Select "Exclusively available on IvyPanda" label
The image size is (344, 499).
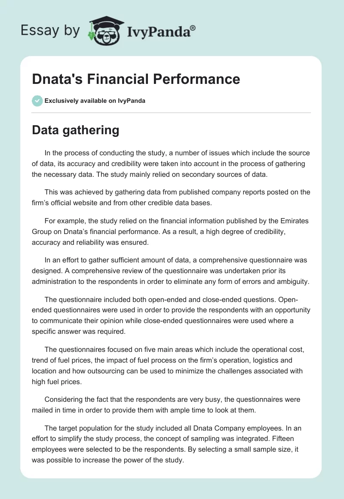point(95,101)
